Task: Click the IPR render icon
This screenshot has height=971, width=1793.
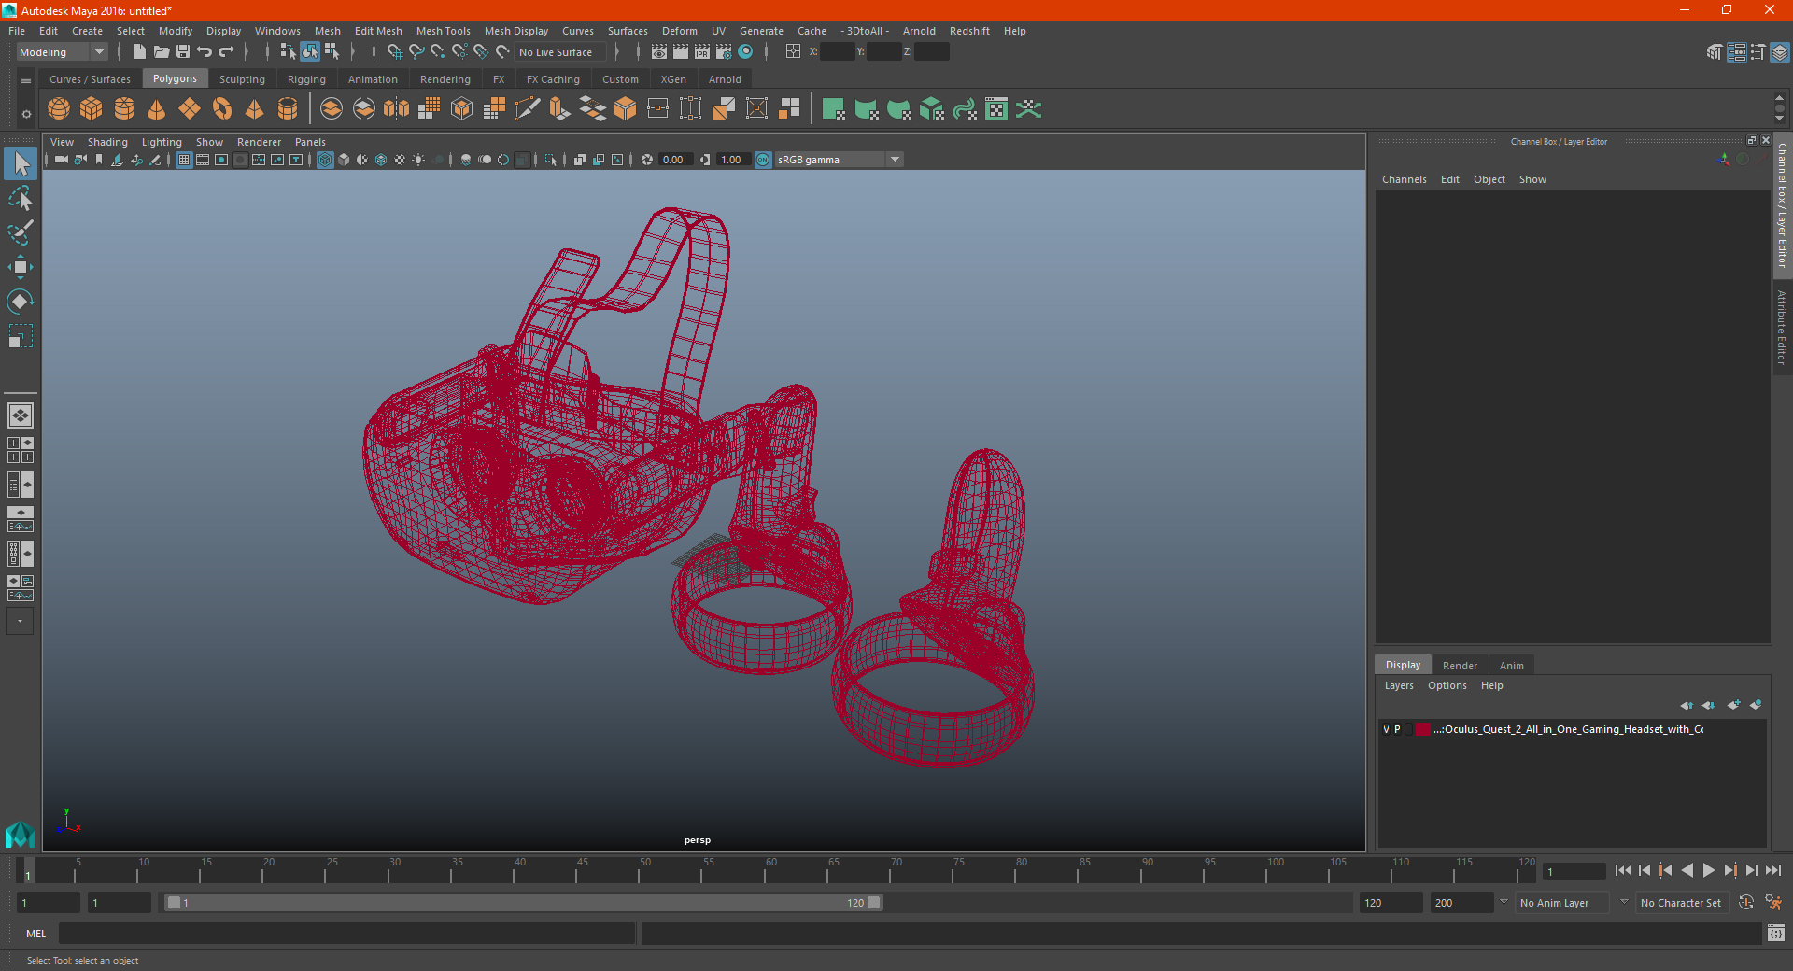Action: 702,52
